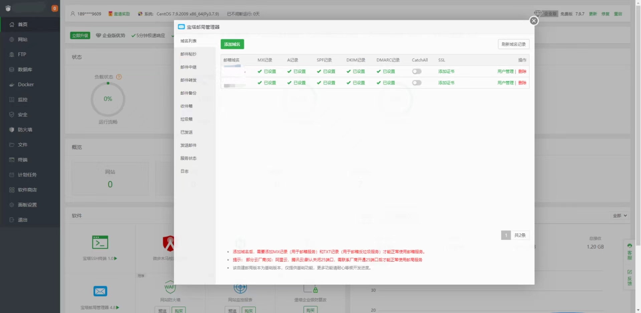Select 域名列表 in mail manager menu
Screen dimensions: 641x313
pos(189,41)
